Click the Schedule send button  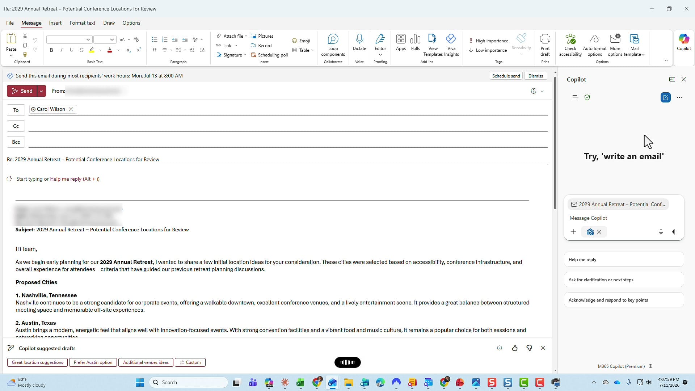tap(506, 76)
